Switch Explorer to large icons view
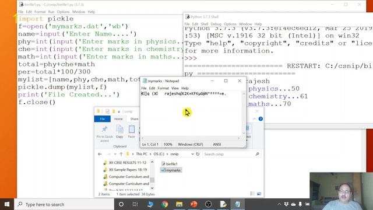The height and width of the screenshot is (210, 373). pos(259,194)
